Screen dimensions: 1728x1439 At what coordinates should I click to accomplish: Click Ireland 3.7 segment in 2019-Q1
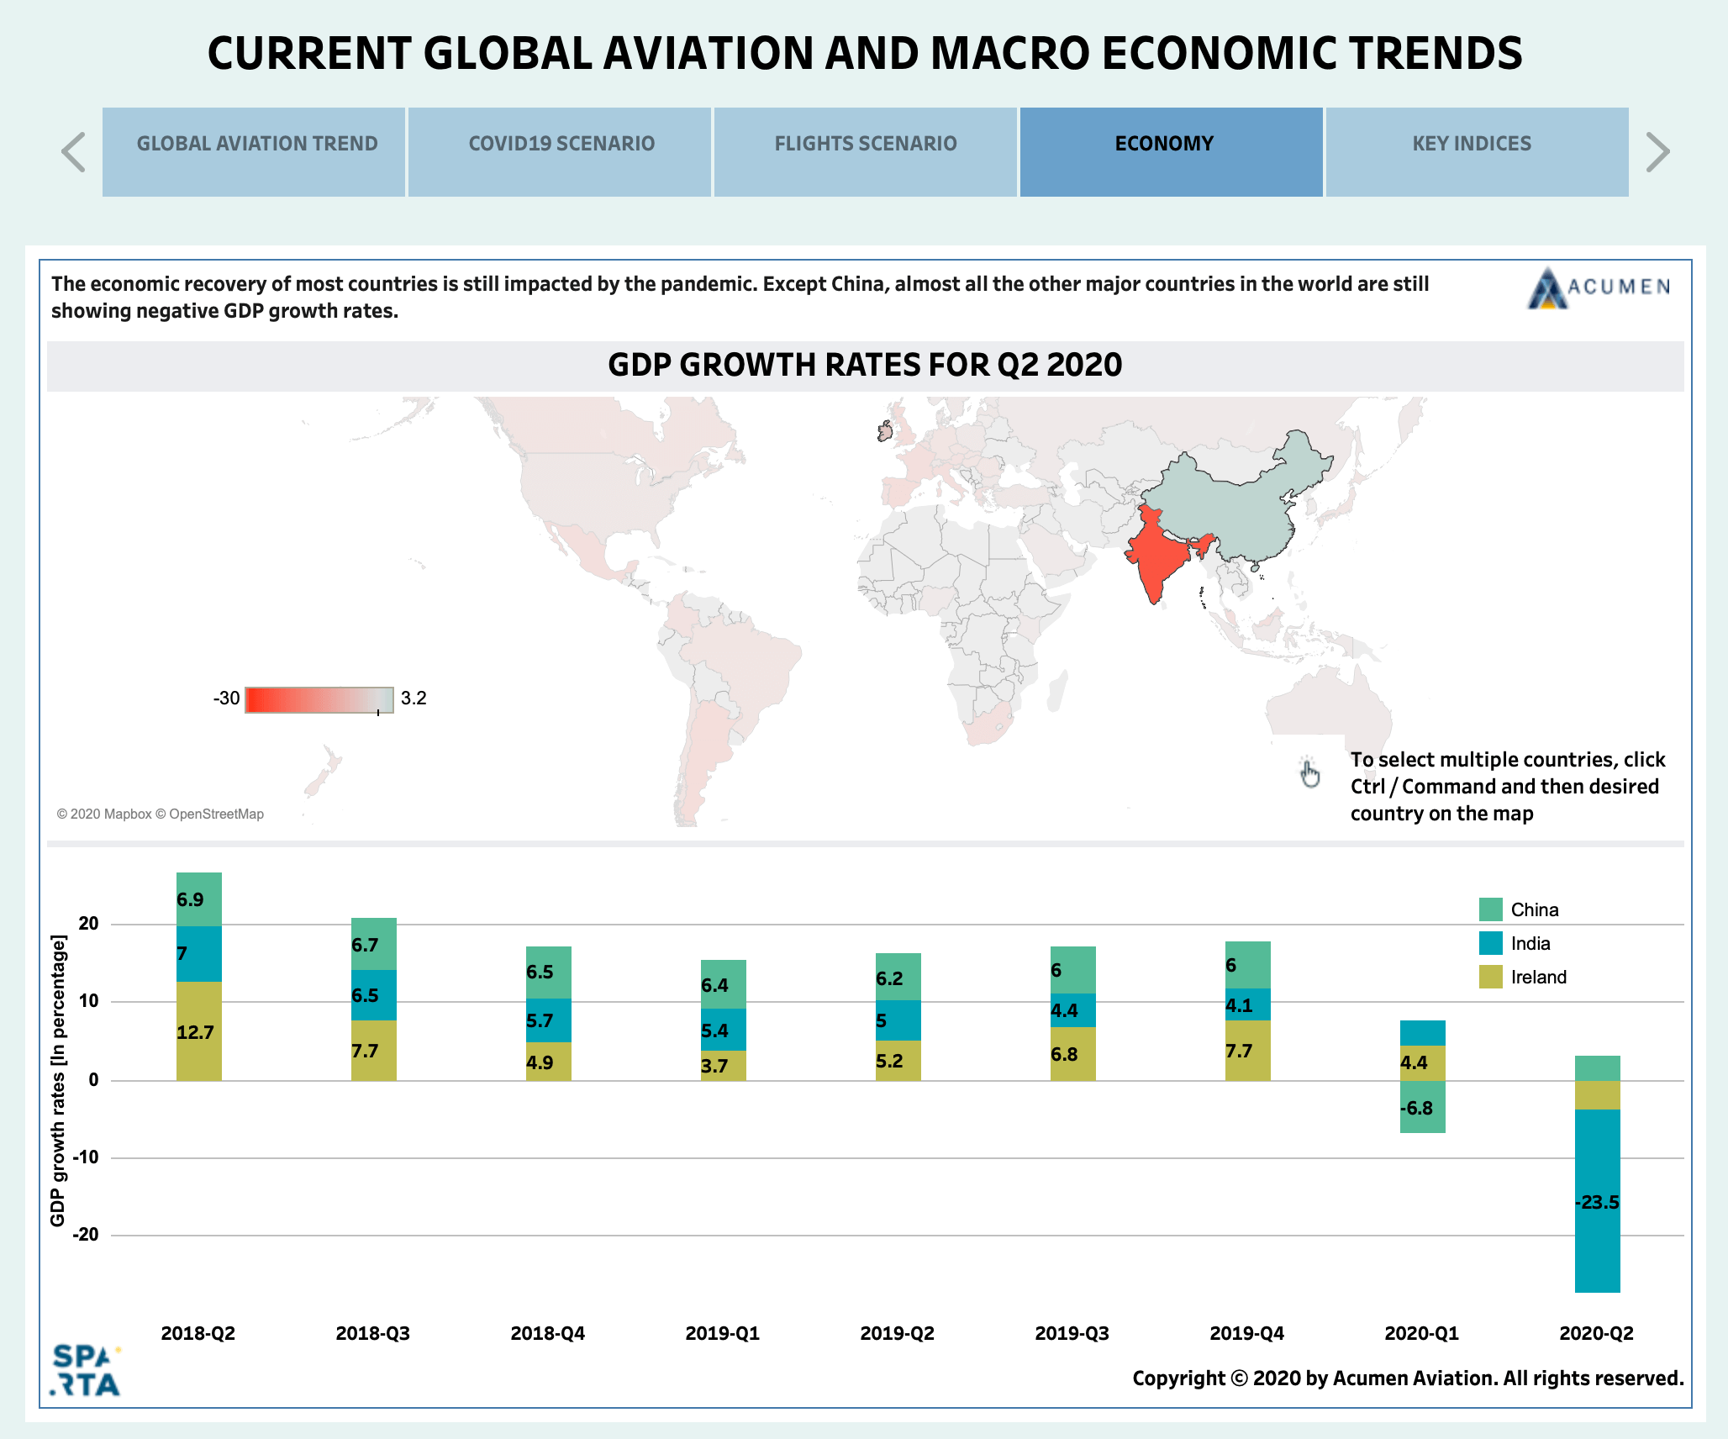[724, 1065]
